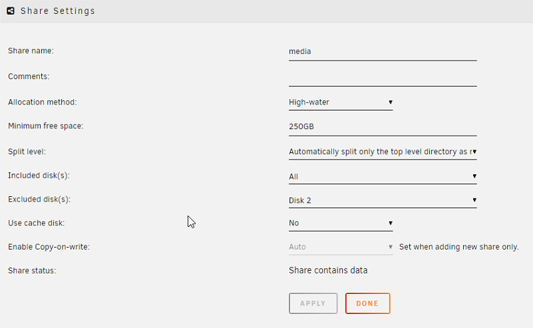Image resolution: width=533 pixels, height=328 pixels.
Task: Click the 'Enable Copy-on-write:' label
Action: (x=49, y=247)
